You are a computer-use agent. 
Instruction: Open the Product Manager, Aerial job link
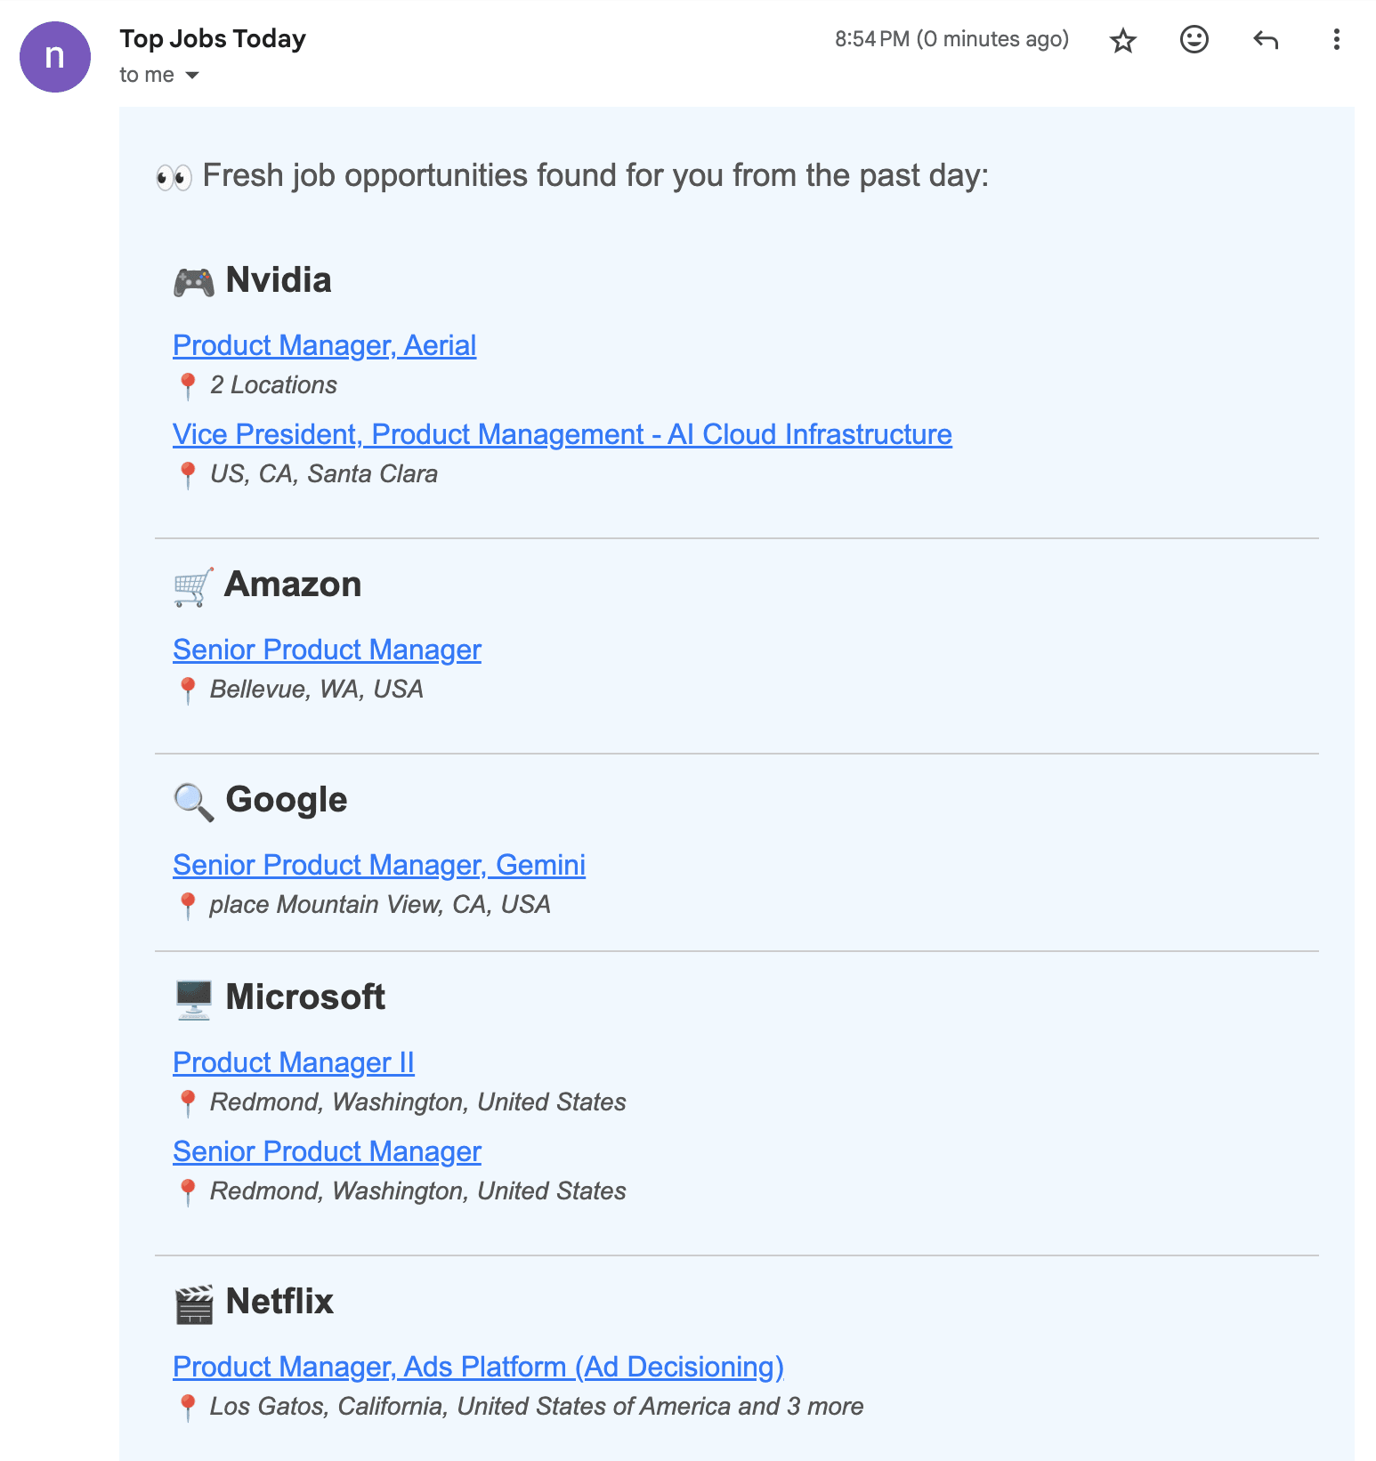[325, 345]
